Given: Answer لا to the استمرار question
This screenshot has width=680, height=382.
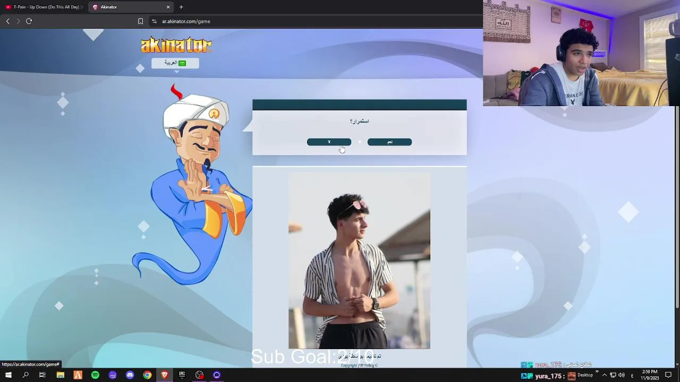Looking at the screenshot, I should pos(329,142).
